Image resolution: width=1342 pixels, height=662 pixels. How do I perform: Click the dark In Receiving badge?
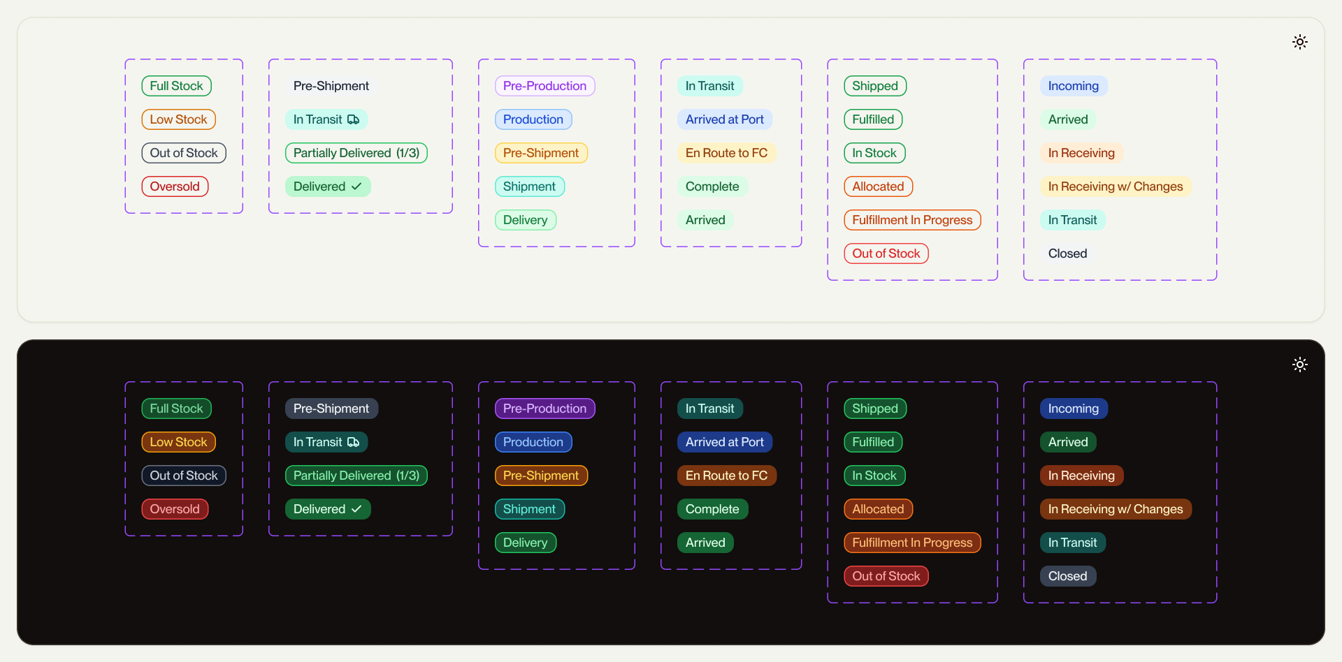(1082, 476)
